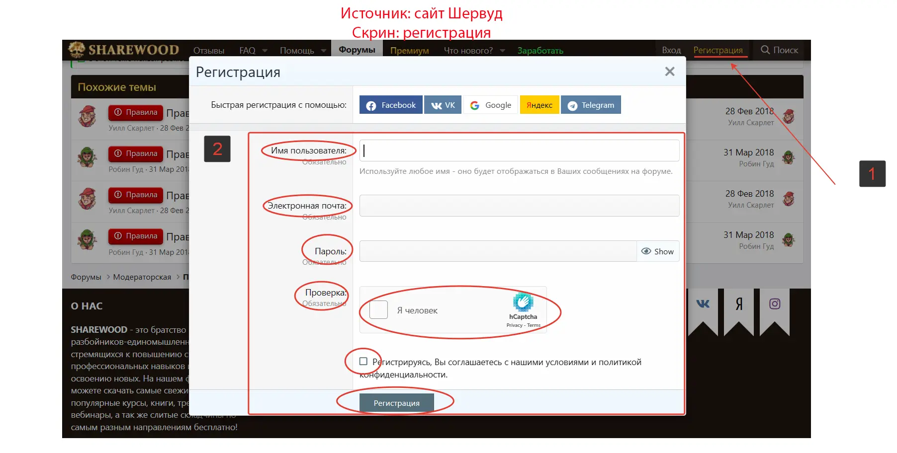Open the hCaptcha Terms link
897x453 pixels.
pos(534,325)
